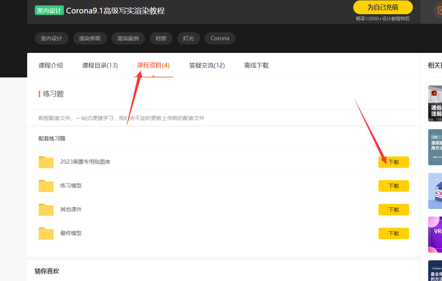Click the 2023黑墨专用贴图库 folder icon
The height and width of the screenshot is (281, 442).
click(x=46, y=162)
